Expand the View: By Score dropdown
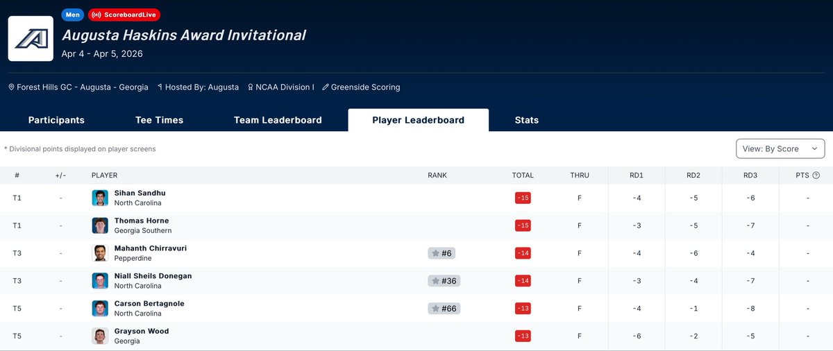 pos(780,148)
